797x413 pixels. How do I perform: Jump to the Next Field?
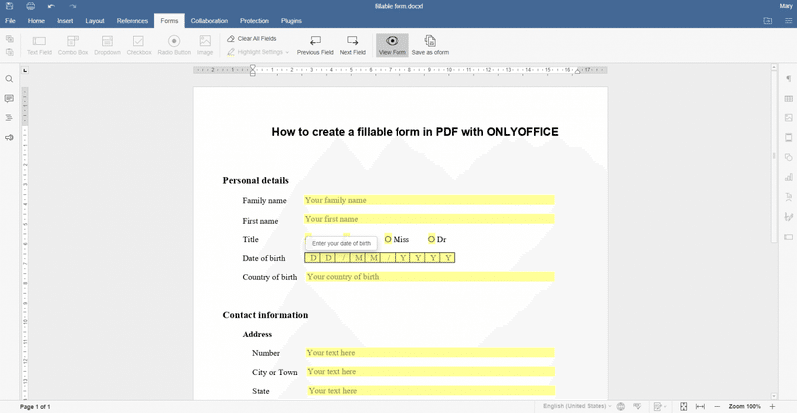point(353,45)
